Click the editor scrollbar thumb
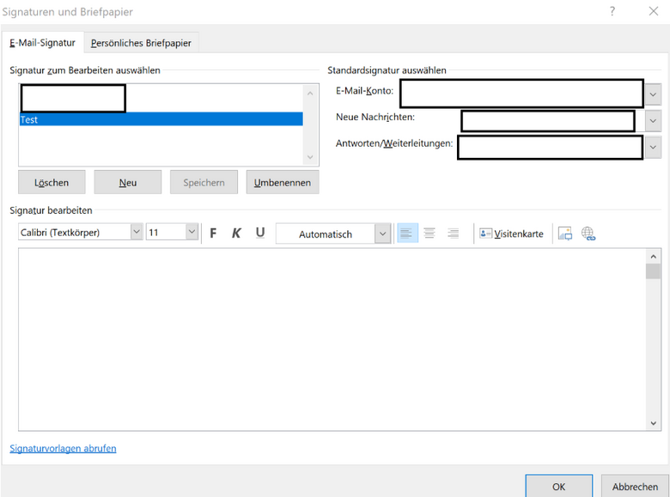Viewport: 670px width, 497px height. click(653, 271)
